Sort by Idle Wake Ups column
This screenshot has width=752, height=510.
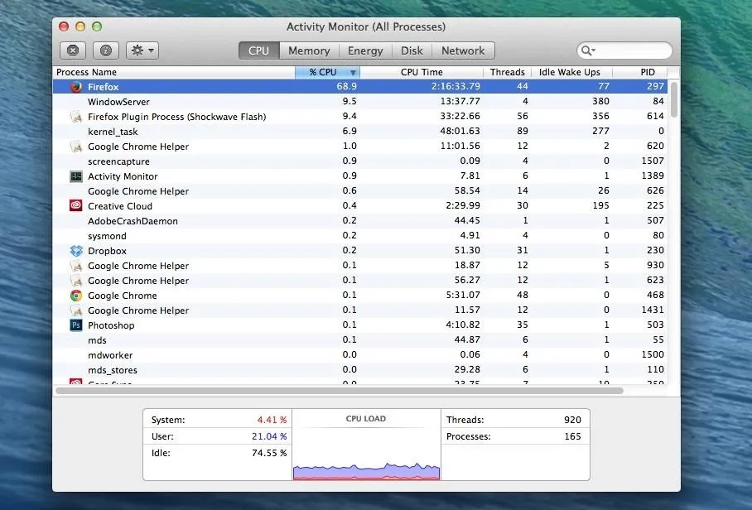(570, 72)
